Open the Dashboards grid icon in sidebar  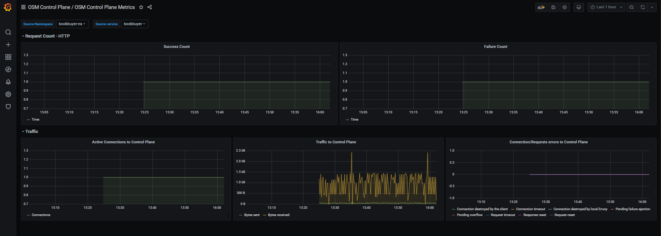8,57
